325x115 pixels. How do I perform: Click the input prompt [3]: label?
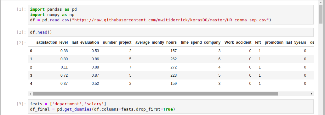click(x=21, y=104)
